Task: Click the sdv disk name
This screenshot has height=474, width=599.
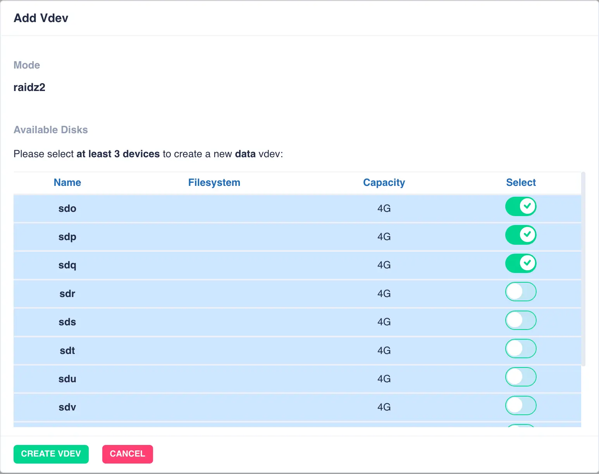Action: pyautogui.click(x=67, y=407)
